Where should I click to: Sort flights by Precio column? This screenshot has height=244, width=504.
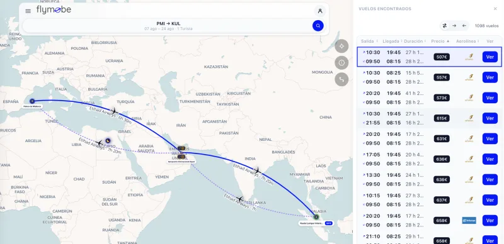(x=440, y=41)
